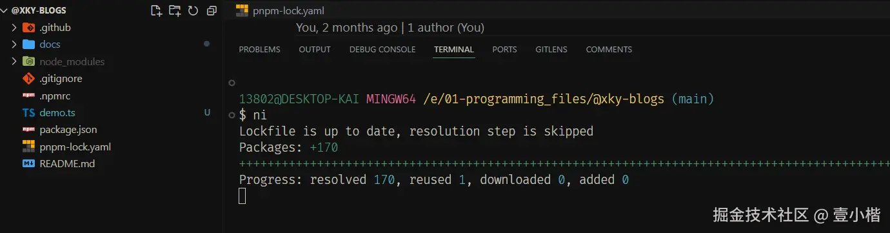Open the .npmrc file

coord(55,96)
